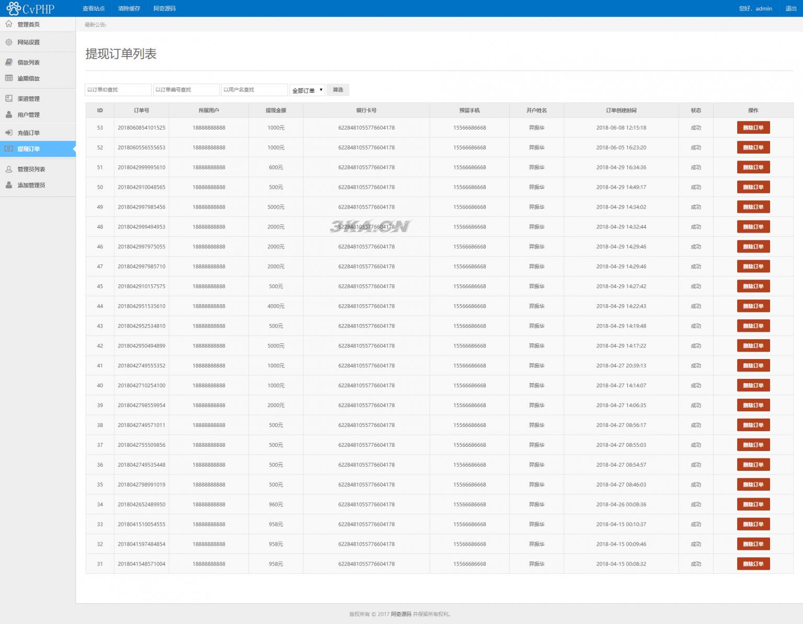The width and height of the screenshot is (803, 624).
Task: Open the 阿奇源码 top menu item
Action: coord(165,8)
